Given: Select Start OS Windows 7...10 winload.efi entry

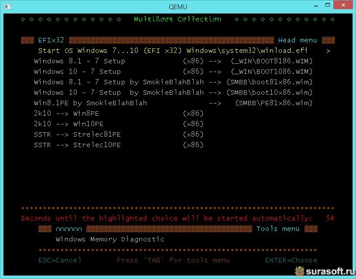Looking at the screenshot, I should click(x=184, y=51).
